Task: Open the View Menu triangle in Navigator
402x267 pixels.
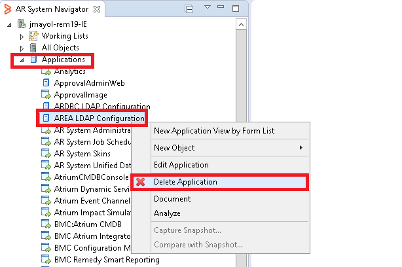Action: click(208, 7)
